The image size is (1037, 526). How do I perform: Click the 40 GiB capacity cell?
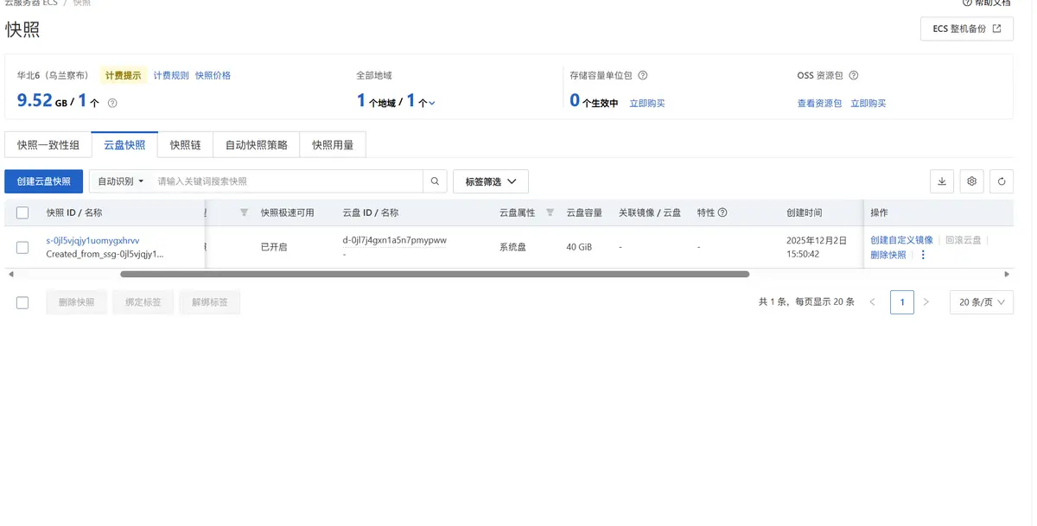(x=579, y=247)
